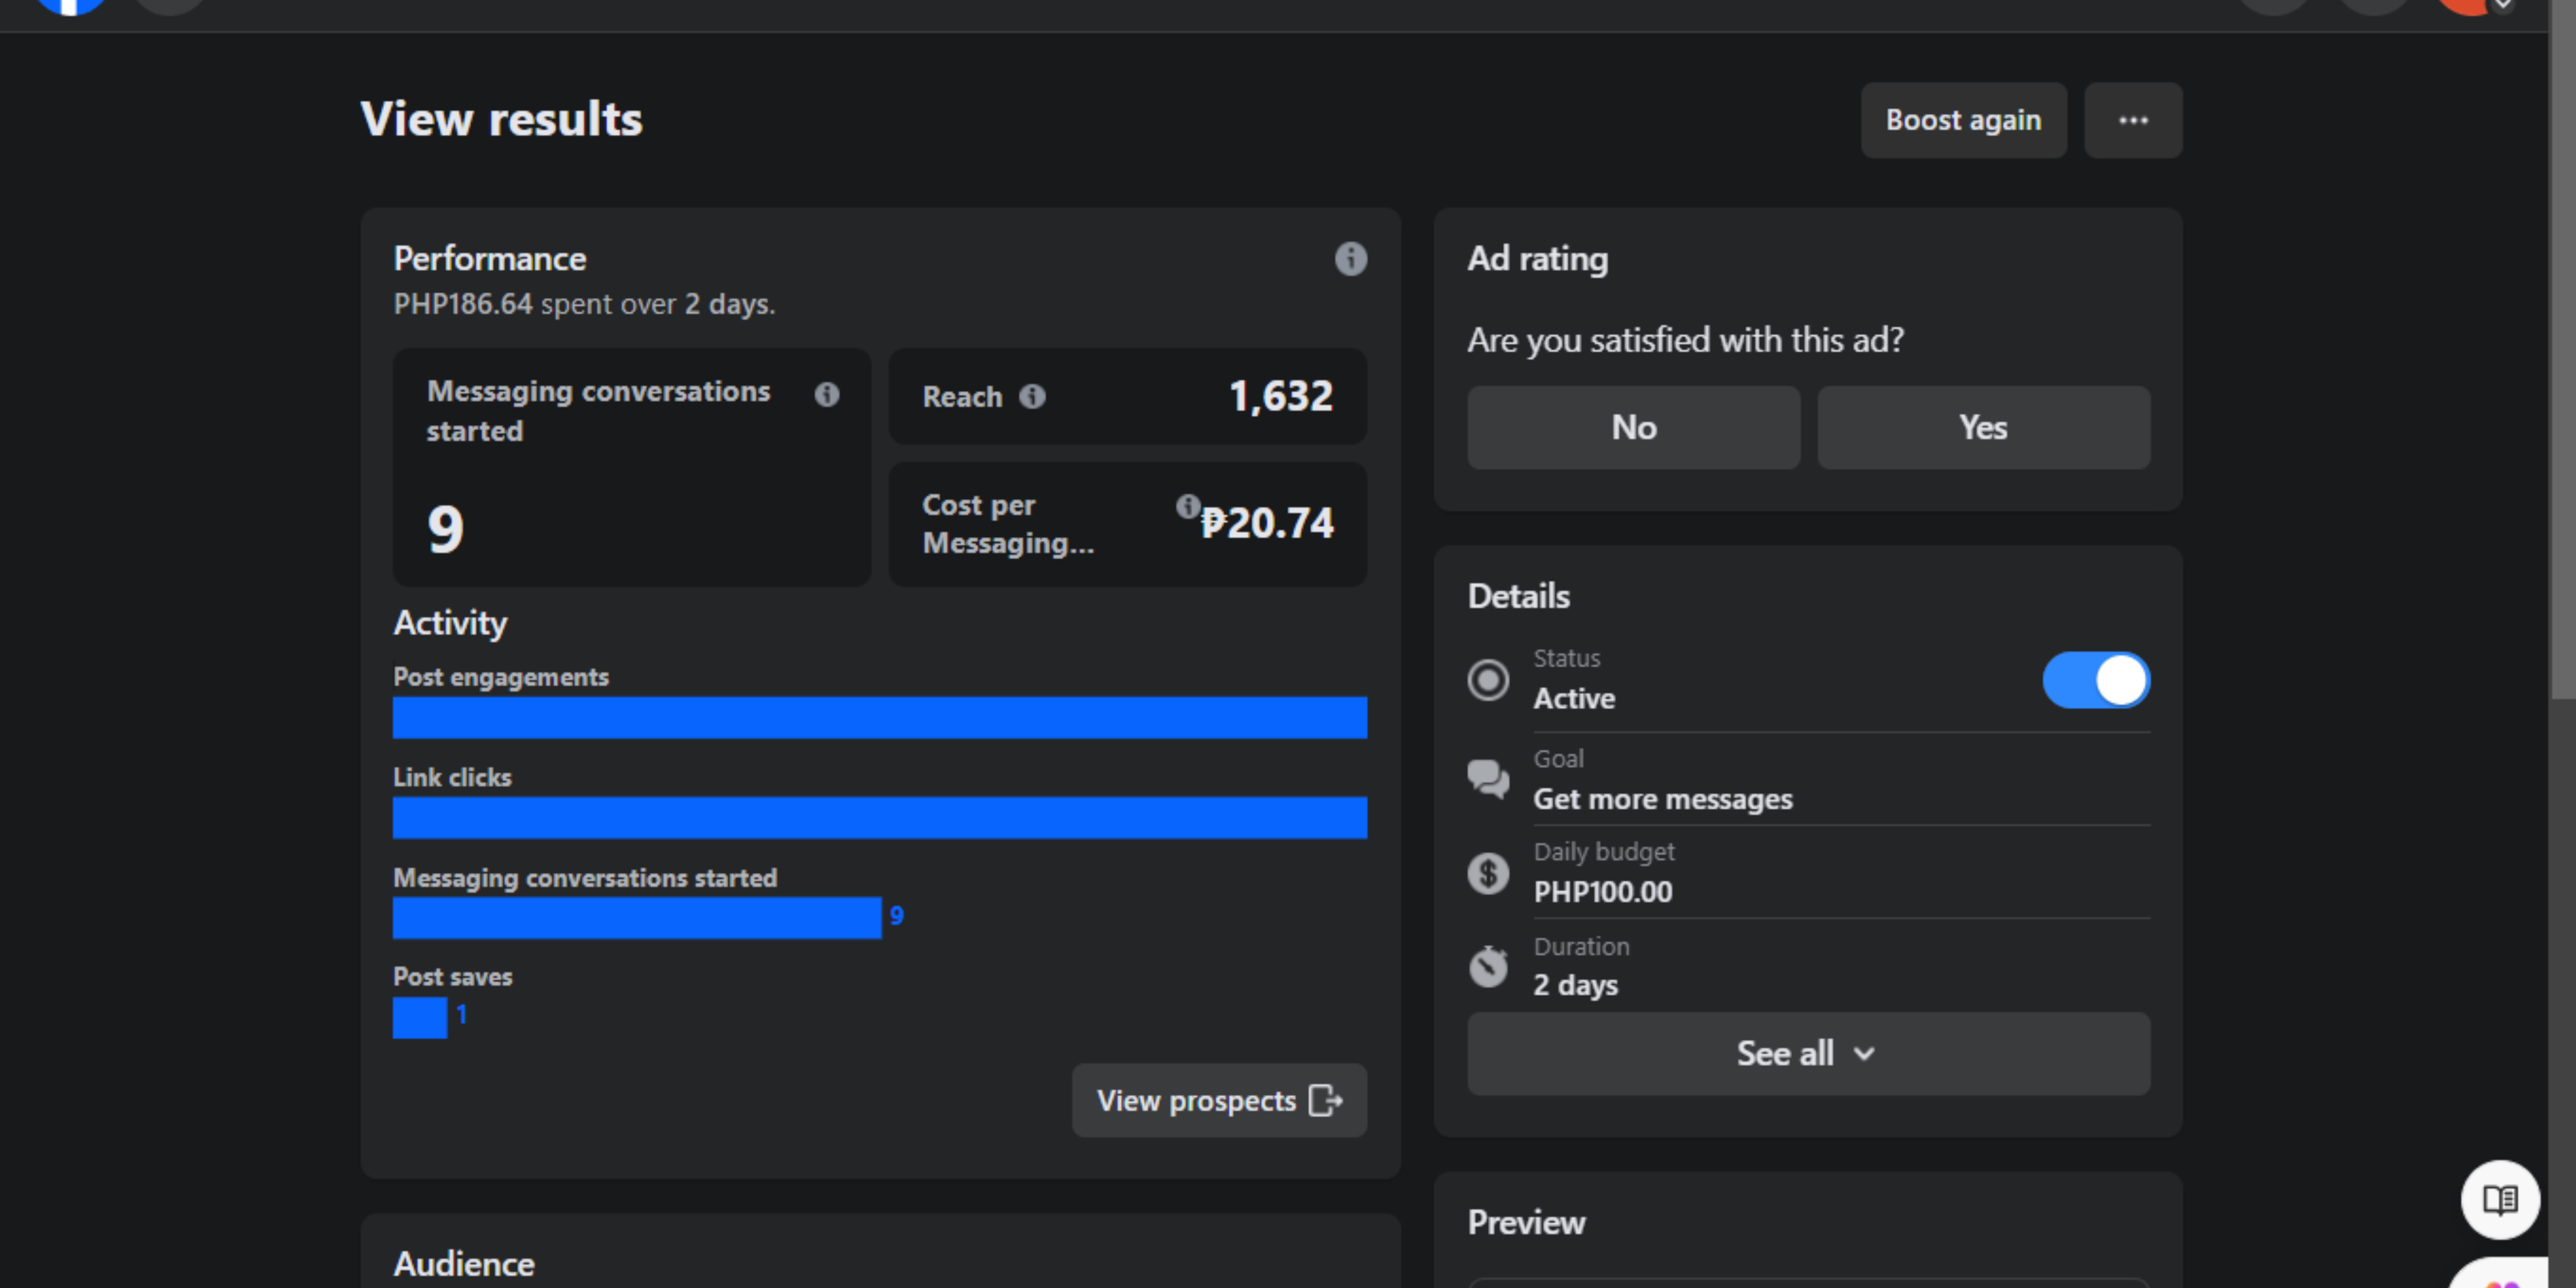Click the Daily budget dollar icon
The image size is (2576, 1288).
[1488, 873]
